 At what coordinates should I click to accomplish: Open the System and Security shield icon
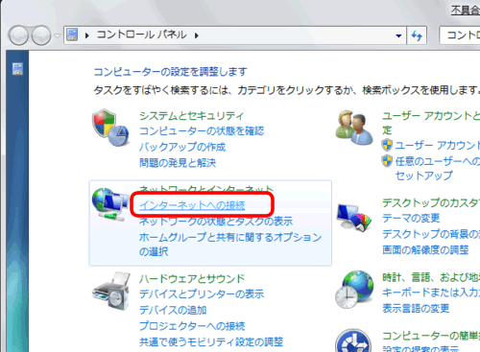[110, 128]
